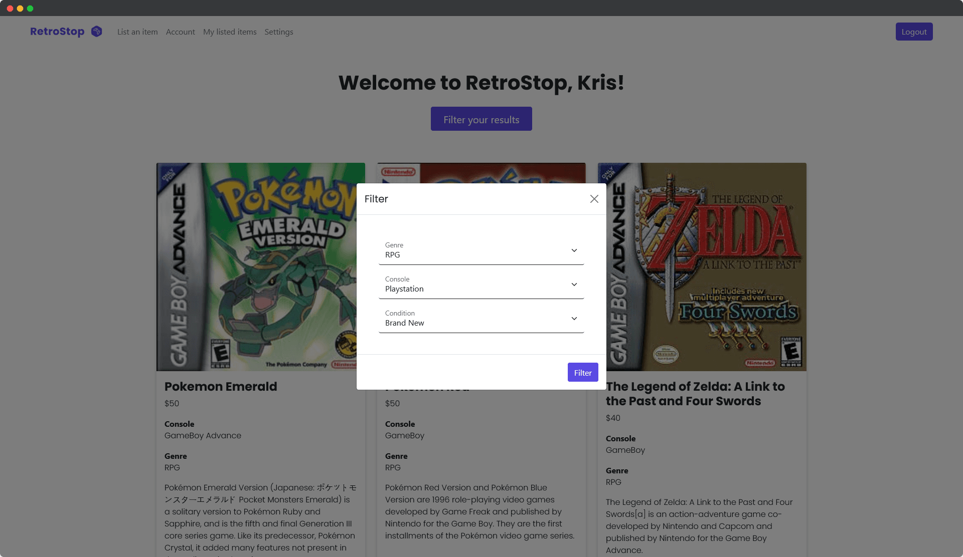963x557 pixels.
Task: Open My listed items
Action: click(230, 32)
